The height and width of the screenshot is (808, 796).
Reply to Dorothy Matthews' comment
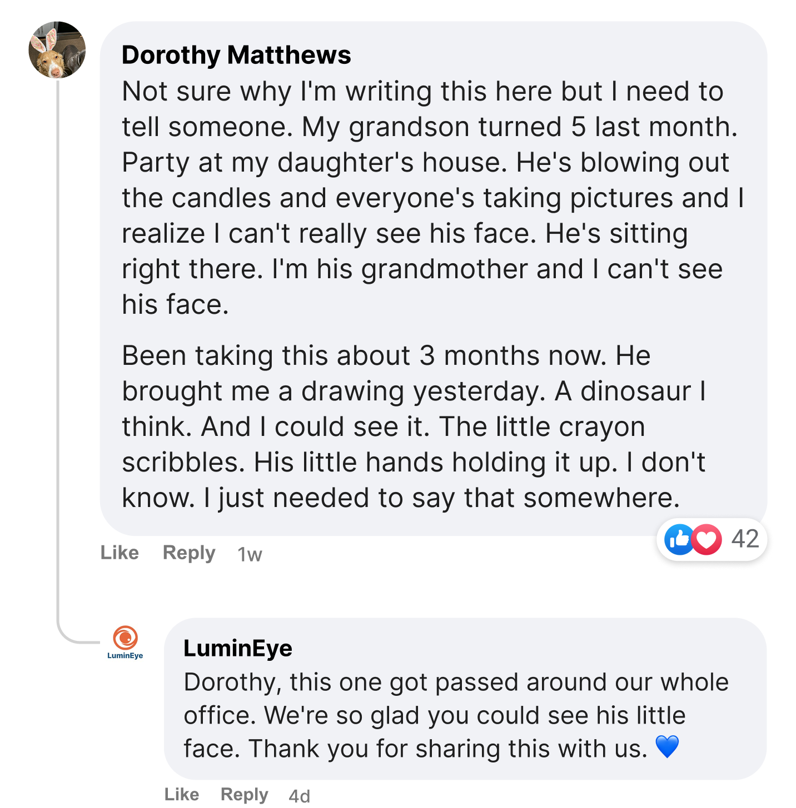189,553
